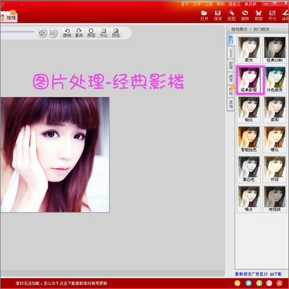Click the 最新版去广告显IP QQ下载 link
289x289 pixels.
pos(258,274)
